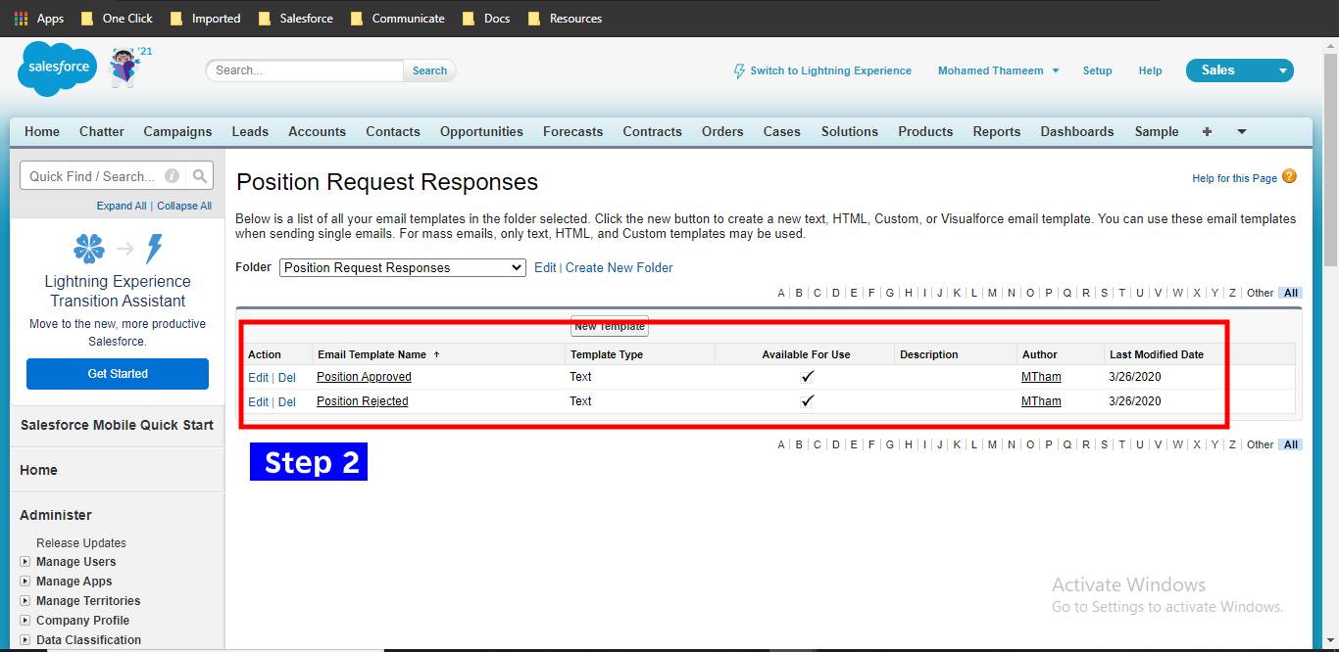Viewport: 1339px width, 652px height.
Task: Click the New Template button
Action: point(609,326)
